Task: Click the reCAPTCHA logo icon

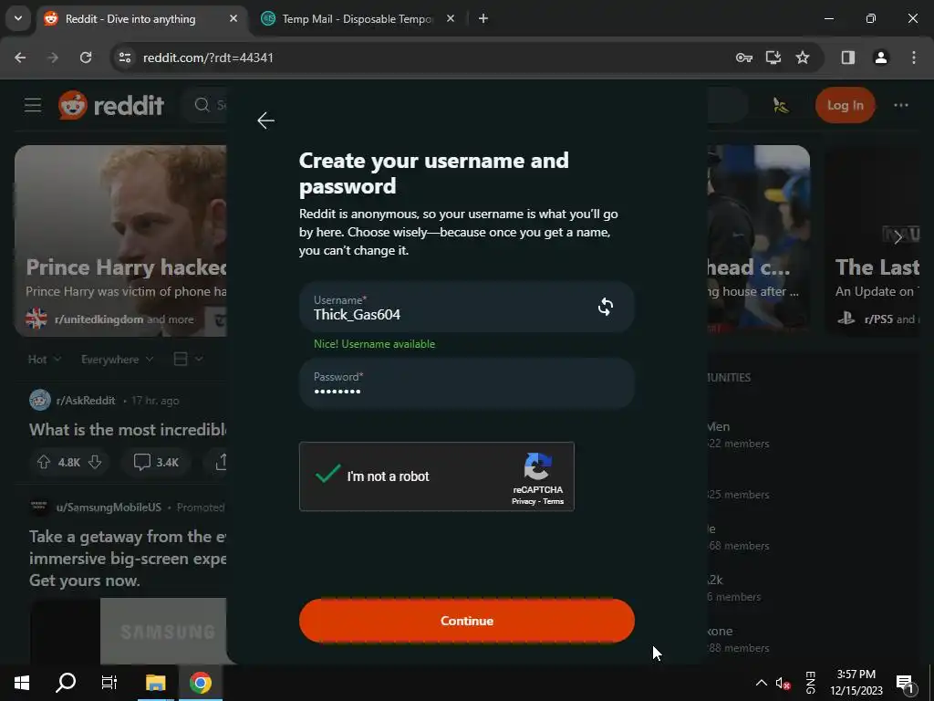Action: [x=538, y=466]
